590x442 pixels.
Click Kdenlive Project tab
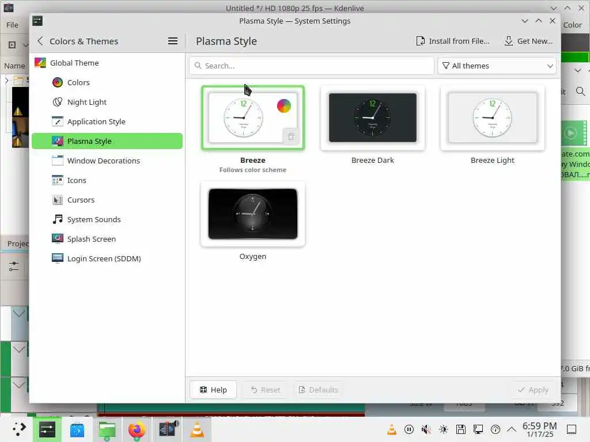click(18, 243)
